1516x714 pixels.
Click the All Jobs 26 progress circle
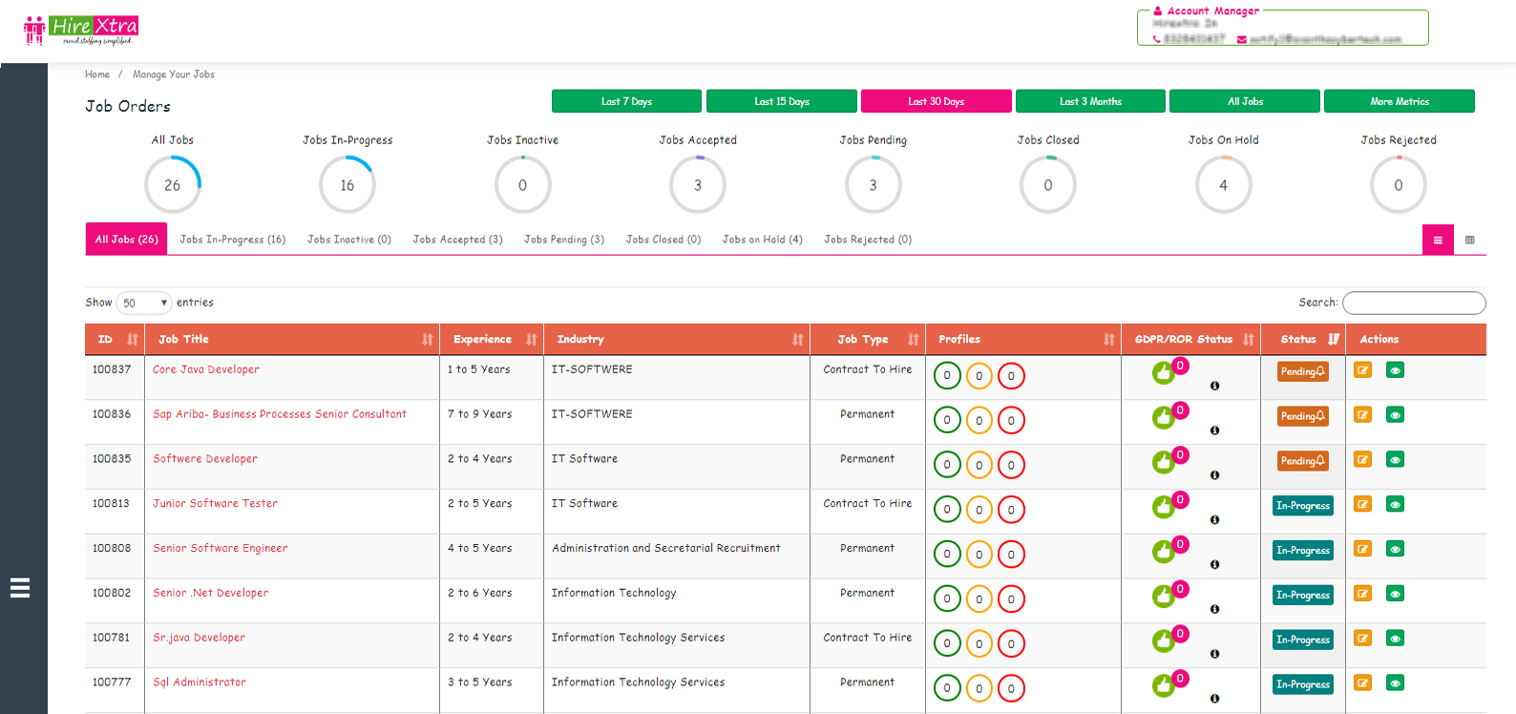pyautogui.click(x=173, y=185)
